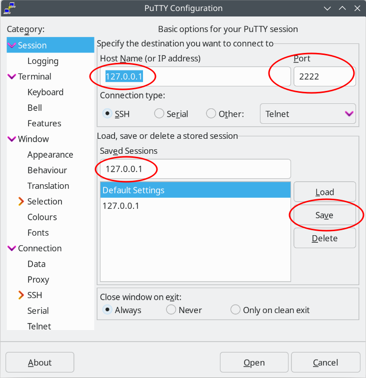The height and width of the screenshot is (378, 366).
Task: Set close window on exit to Never
Action: click(171, 310)
